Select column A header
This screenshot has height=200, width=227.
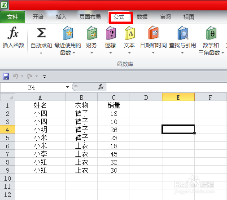(40, 98)
